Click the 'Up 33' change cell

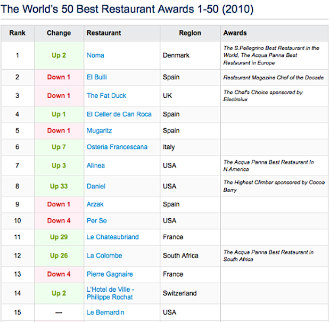[59, 186]
